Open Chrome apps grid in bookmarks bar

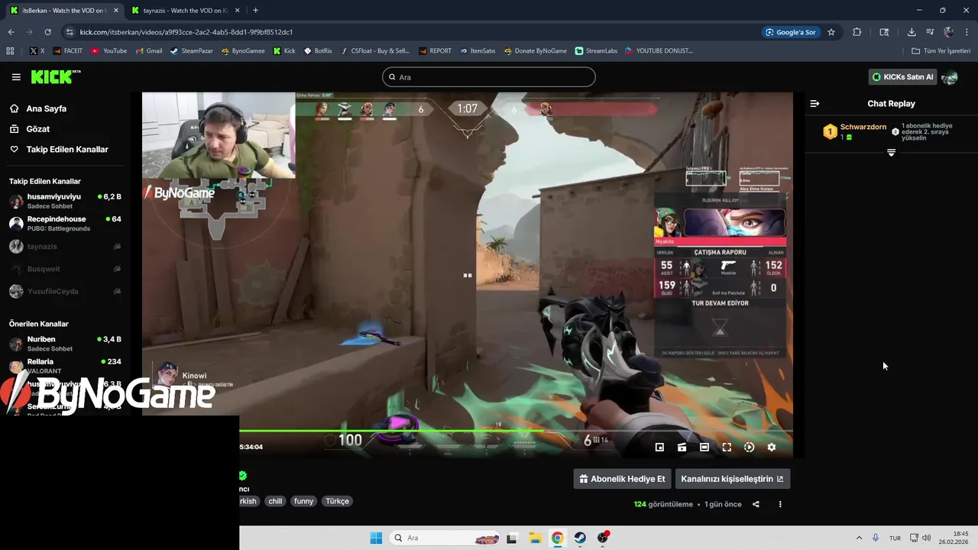click(10, 51)
